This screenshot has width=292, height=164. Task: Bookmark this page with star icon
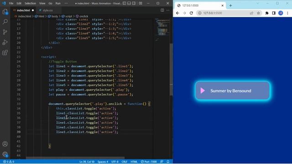click(x=258, y=13)
